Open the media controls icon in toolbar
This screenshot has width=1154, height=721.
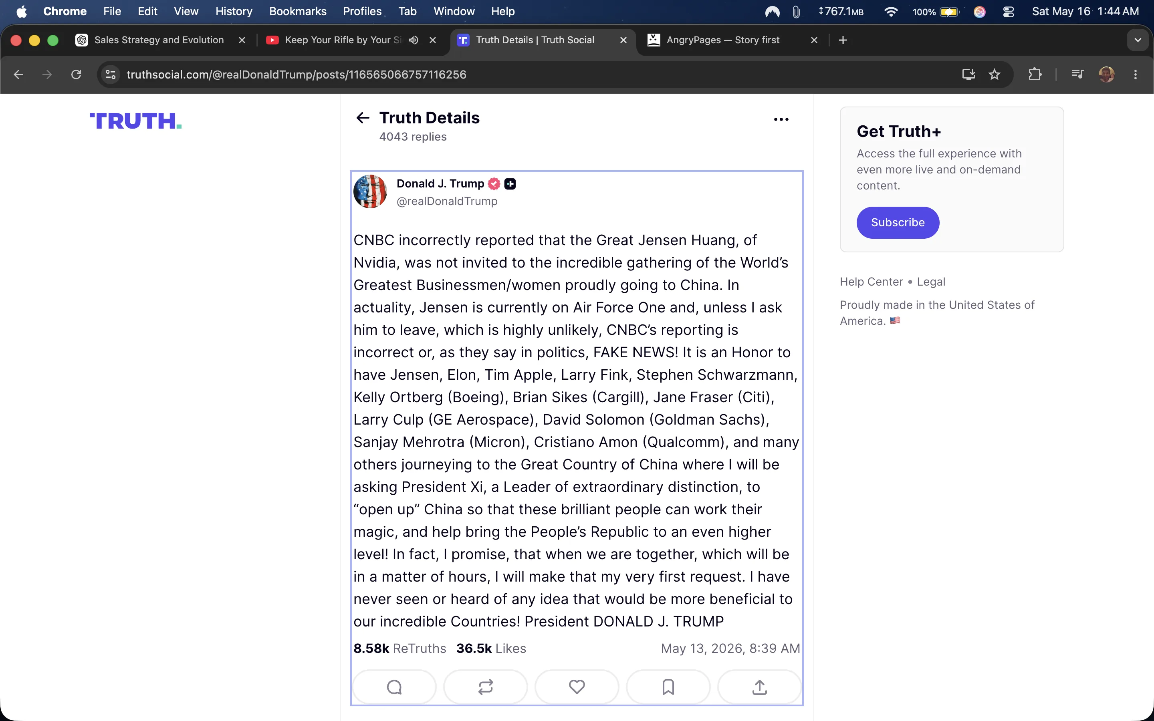click(1078, 75)
